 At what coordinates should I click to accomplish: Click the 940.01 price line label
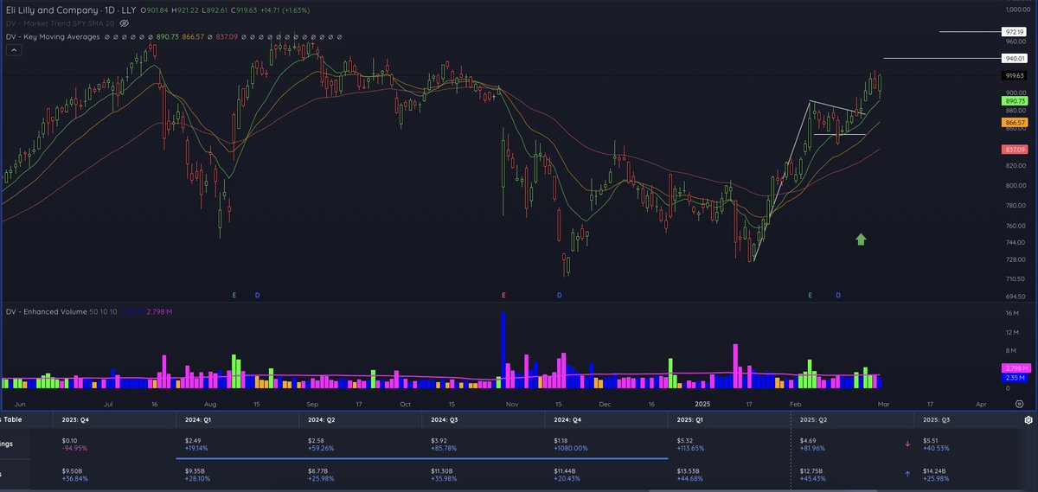pyautogui.click(x=1014, y=59)
